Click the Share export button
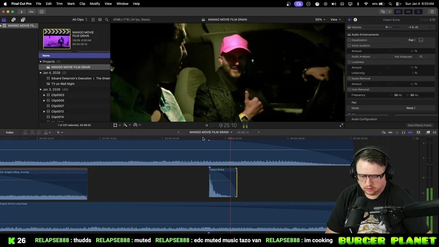The width and height of the screenshot is (439, 247). pos(432,12)
